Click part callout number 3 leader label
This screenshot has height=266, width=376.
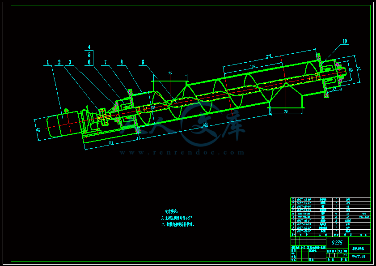(x=70, y=62)
